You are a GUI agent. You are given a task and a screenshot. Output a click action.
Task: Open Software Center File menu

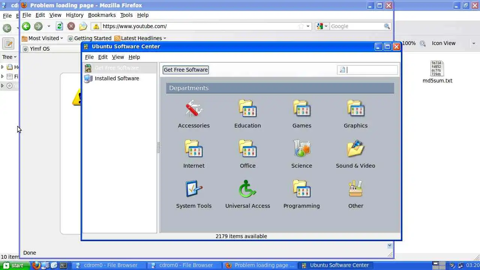(x=89, y=57)
